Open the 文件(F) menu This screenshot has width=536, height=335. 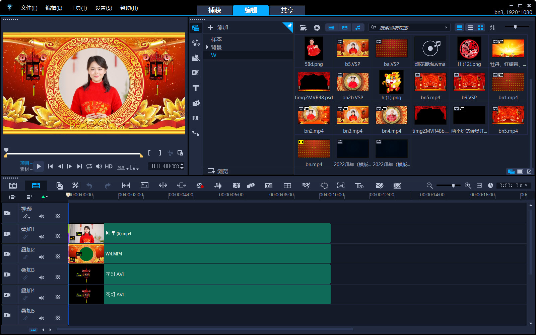click(x=29, y=8)
